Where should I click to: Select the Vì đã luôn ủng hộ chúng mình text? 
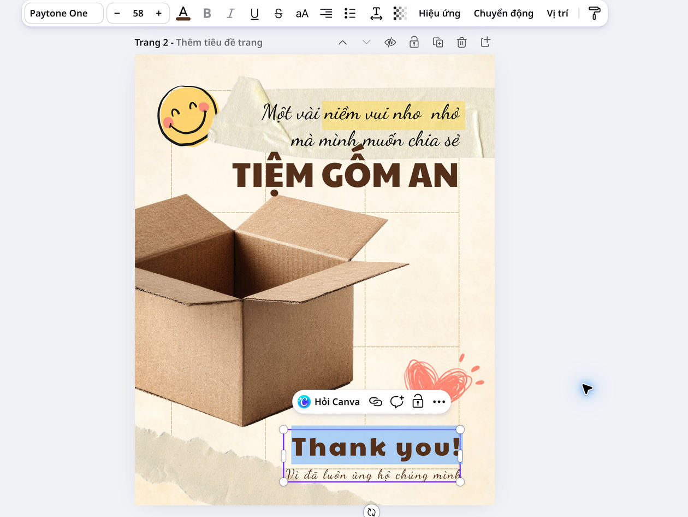coord(372,475)
